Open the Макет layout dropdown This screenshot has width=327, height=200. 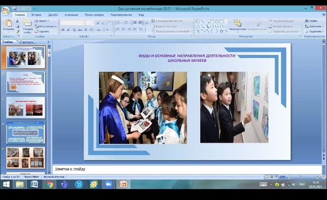coord(44,21)
